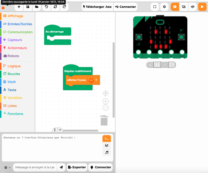Click the message input field
The width and height of the screenshot is (208, 173).
35,167
